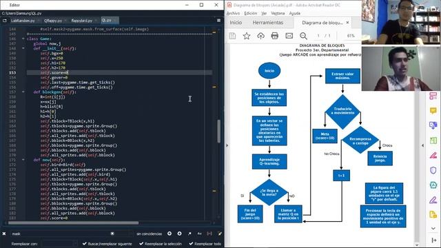The width and height of the screenshot is (441, 248).
Task: Open the 'Reemplazar con' dropdown arrow
Action: pos(75,243)
